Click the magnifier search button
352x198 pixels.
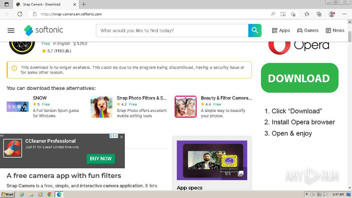tap(255, 31)
